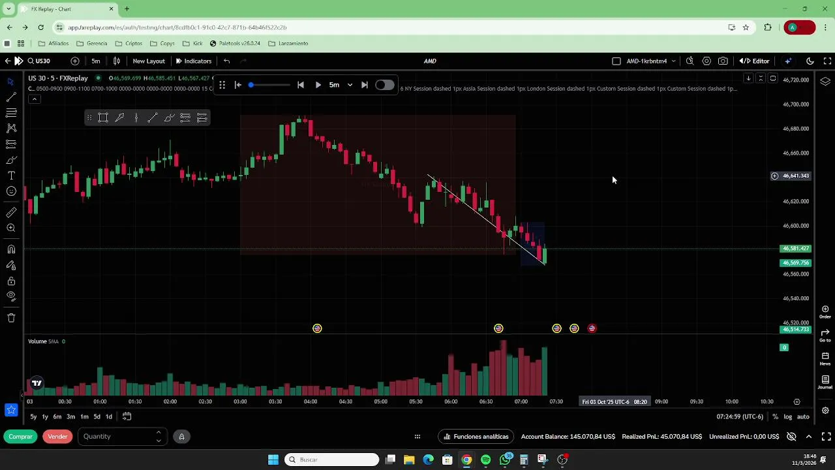Select the 5y range tab
The image size is (835, 470).
pos(33,416)
